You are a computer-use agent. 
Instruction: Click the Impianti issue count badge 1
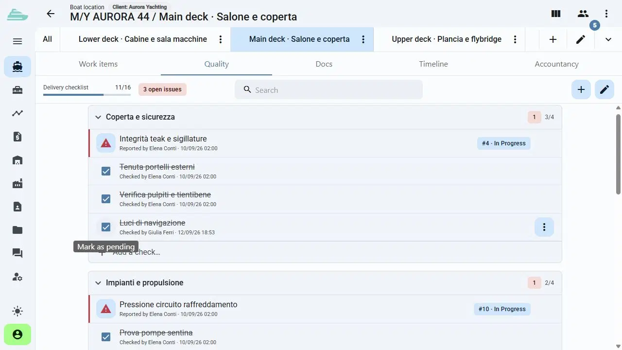[x=534, y=283]
